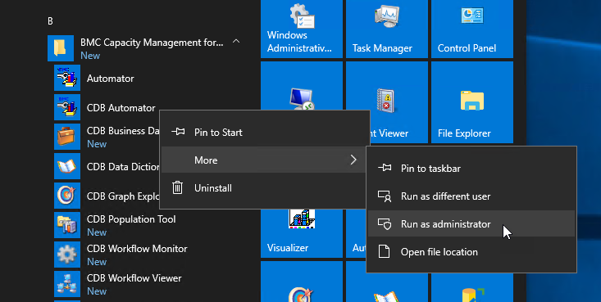Click the CDB Workflow Monitor gear icon

click(67, 255)
